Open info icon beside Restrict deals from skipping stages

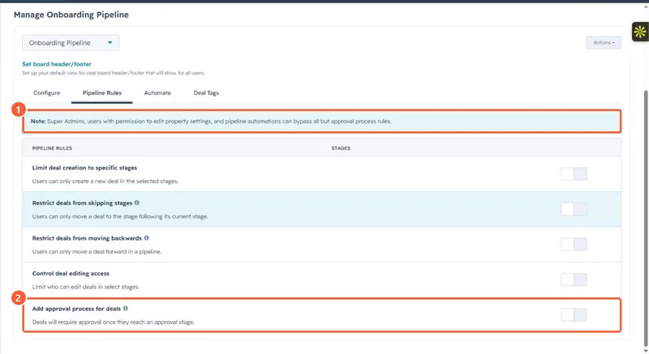pos(137,203)
